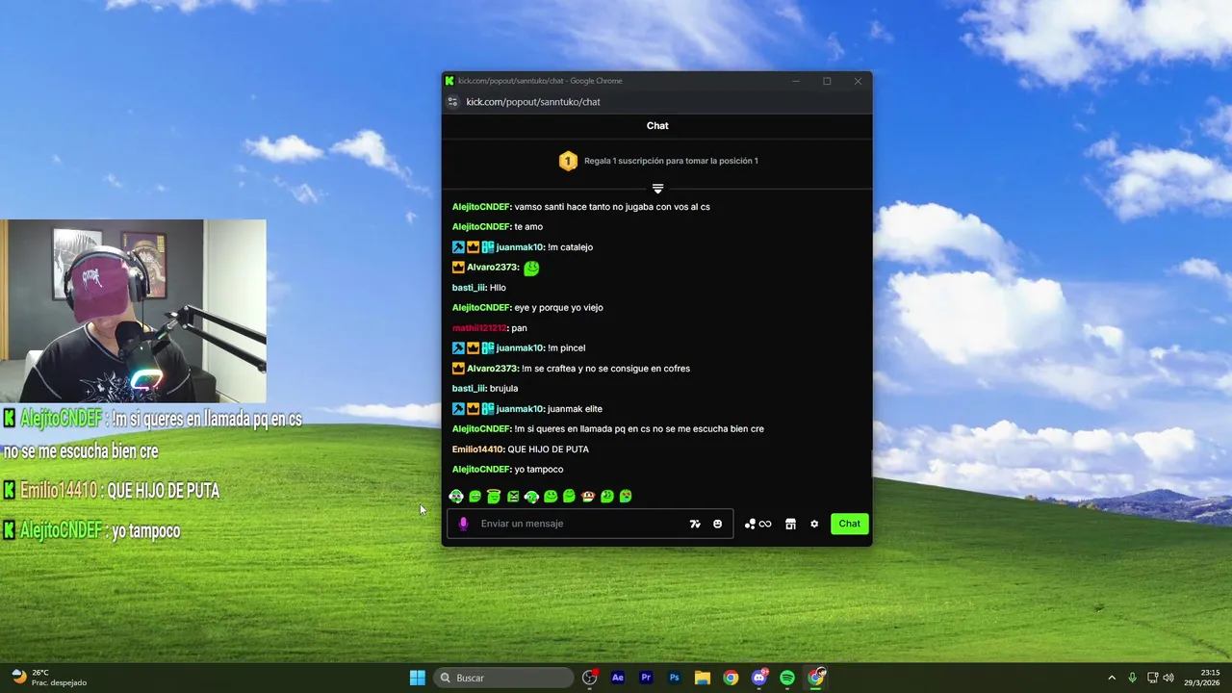The image size is (1232, 693).
Task: Expand hidden system tray icons chevron
Action: pos(1112,678)
